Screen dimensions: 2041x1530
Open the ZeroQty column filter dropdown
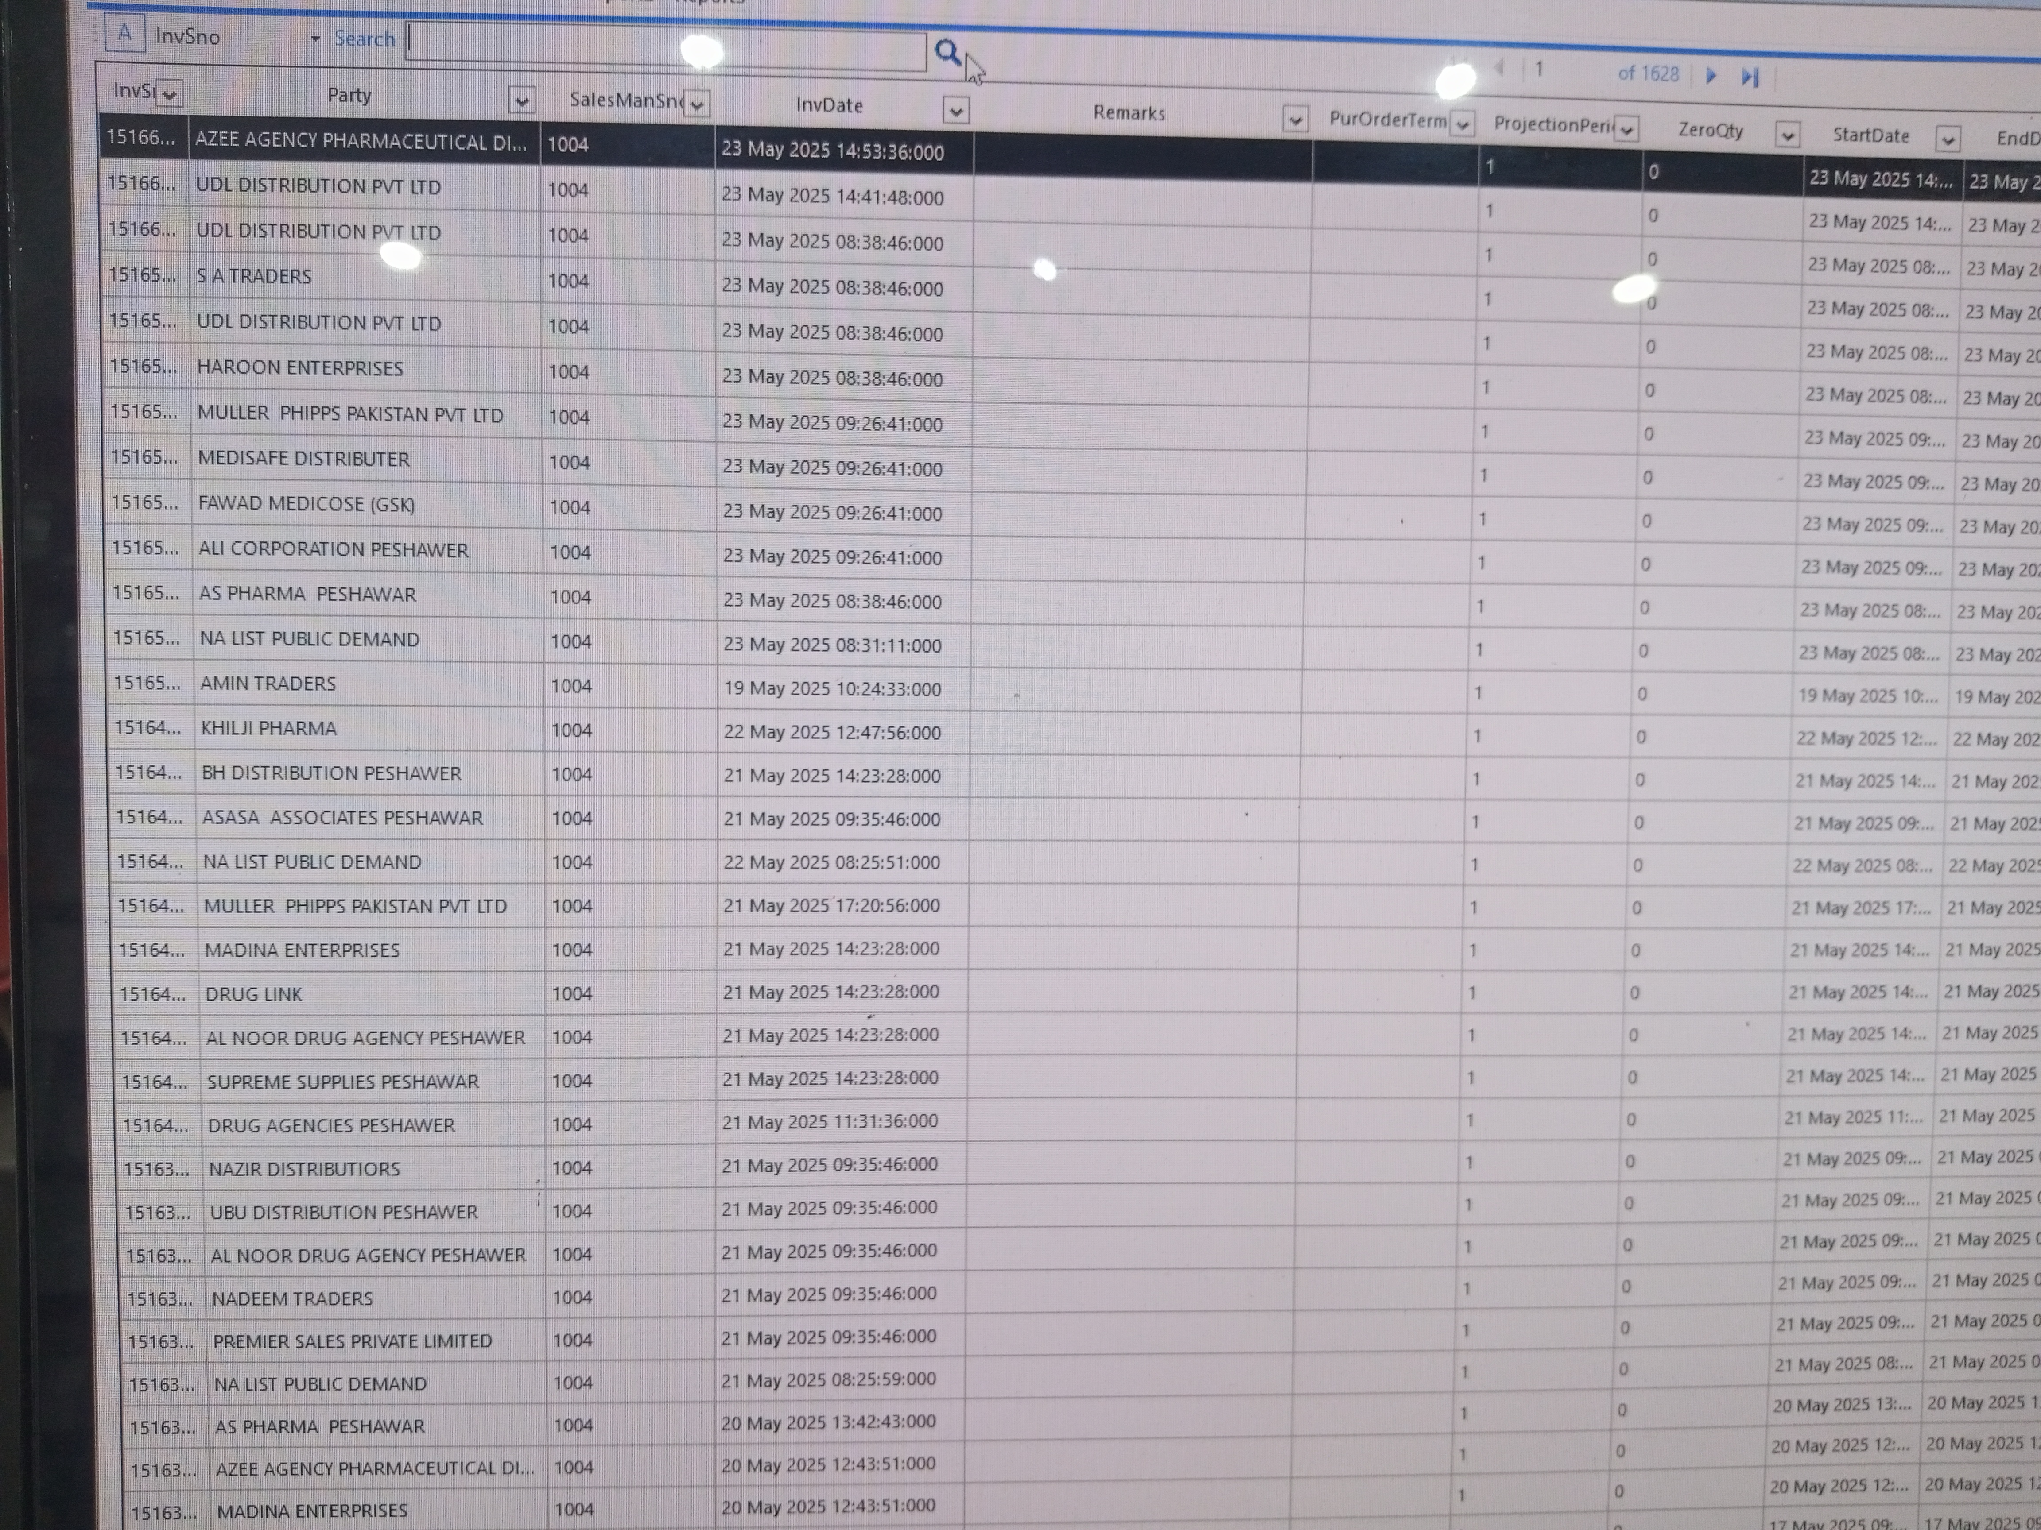[1787, 135]
